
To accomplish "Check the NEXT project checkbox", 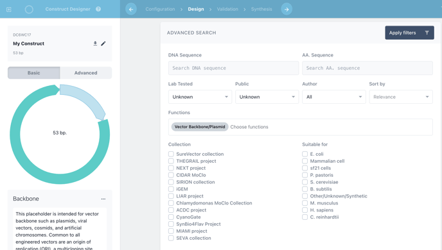I will point(171,168).
